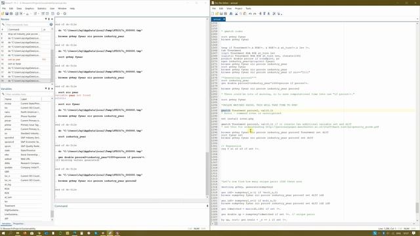Click the Notifications icon in the system tray
The image size is (420, 236).
pyautogui.click(x=414, y=233)
